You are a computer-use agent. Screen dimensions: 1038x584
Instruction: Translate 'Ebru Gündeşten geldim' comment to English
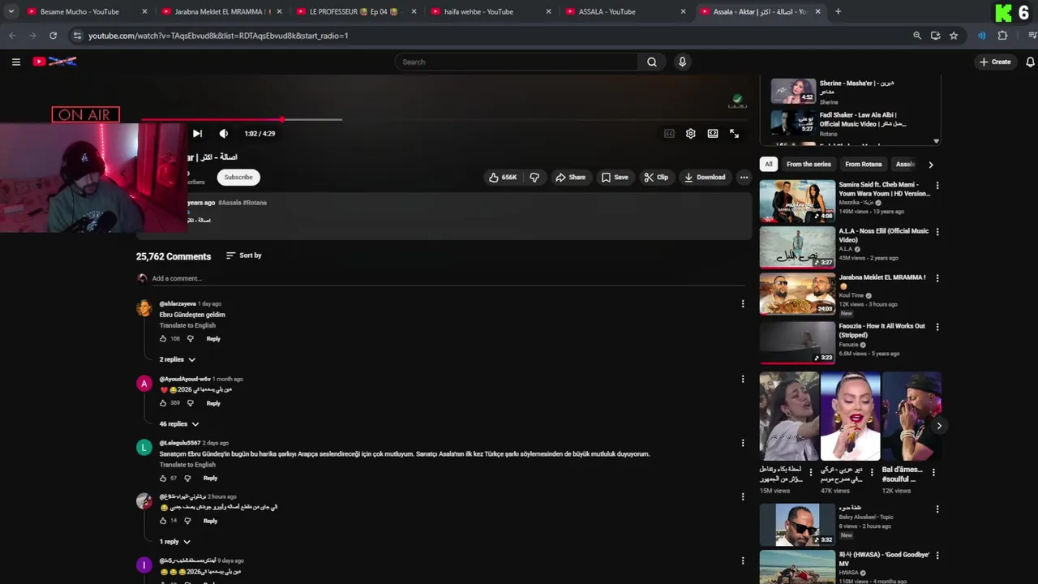coord(187,325)
